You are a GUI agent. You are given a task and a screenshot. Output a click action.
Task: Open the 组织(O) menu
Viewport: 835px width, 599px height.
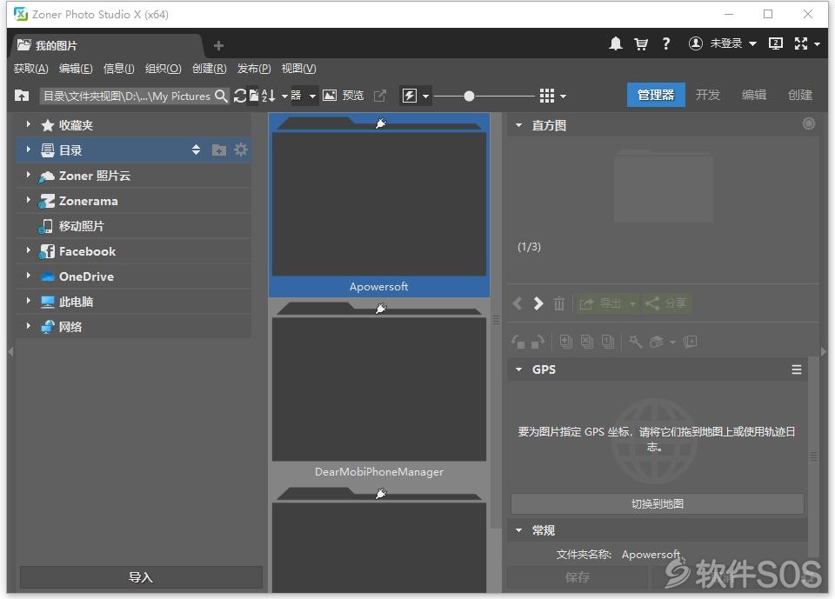click(164, 69)
